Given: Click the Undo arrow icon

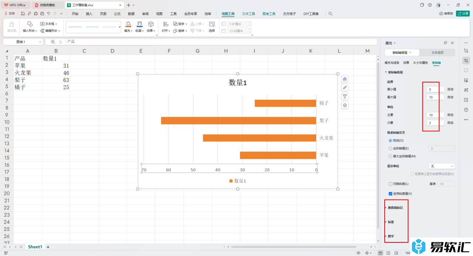Looking at the screenshot, I should [48, 14].
